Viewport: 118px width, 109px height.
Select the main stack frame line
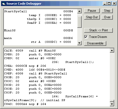click(39, 38)
